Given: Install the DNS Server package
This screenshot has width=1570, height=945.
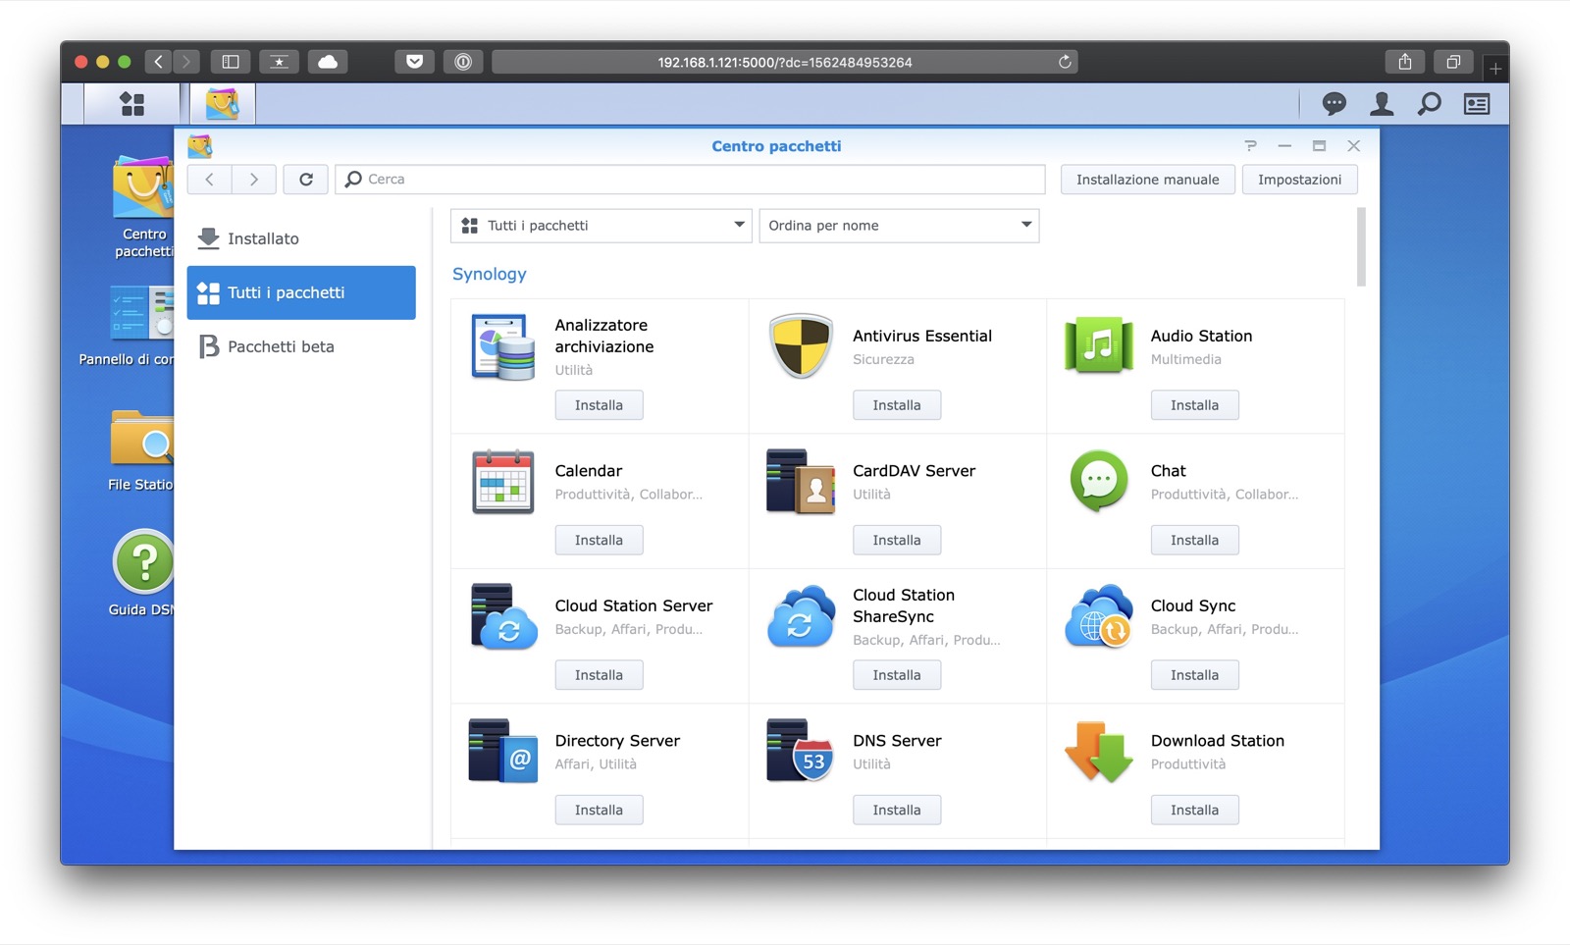Looking at the screenshot, I should click(896, 810).
